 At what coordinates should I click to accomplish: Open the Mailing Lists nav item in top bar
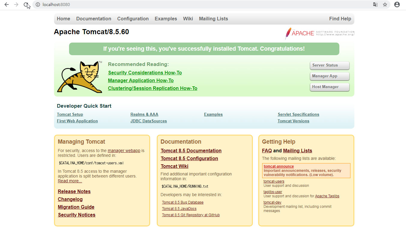coord(214,19)
